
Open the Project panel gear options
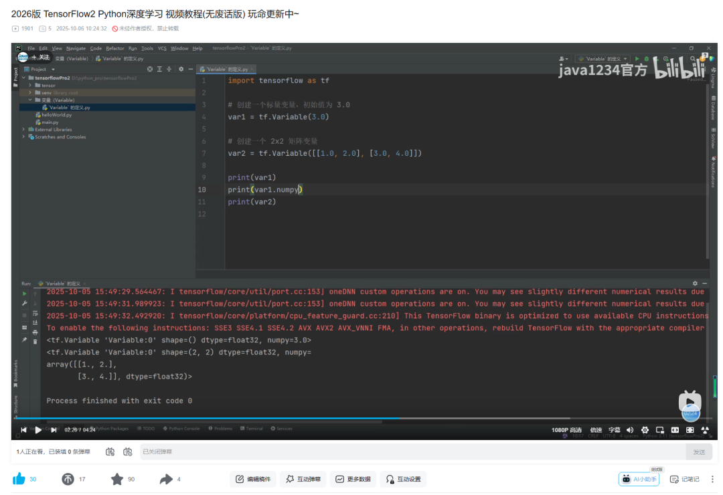coord(181,69)
